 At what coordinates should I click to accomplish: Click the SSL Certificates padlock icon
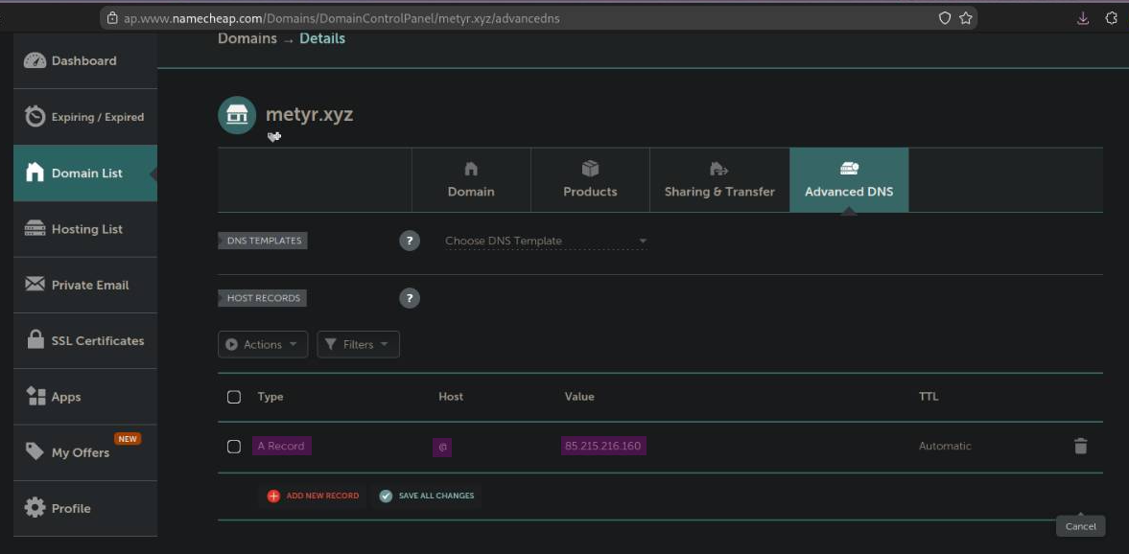pyautogui.click(x=35, y=339)
